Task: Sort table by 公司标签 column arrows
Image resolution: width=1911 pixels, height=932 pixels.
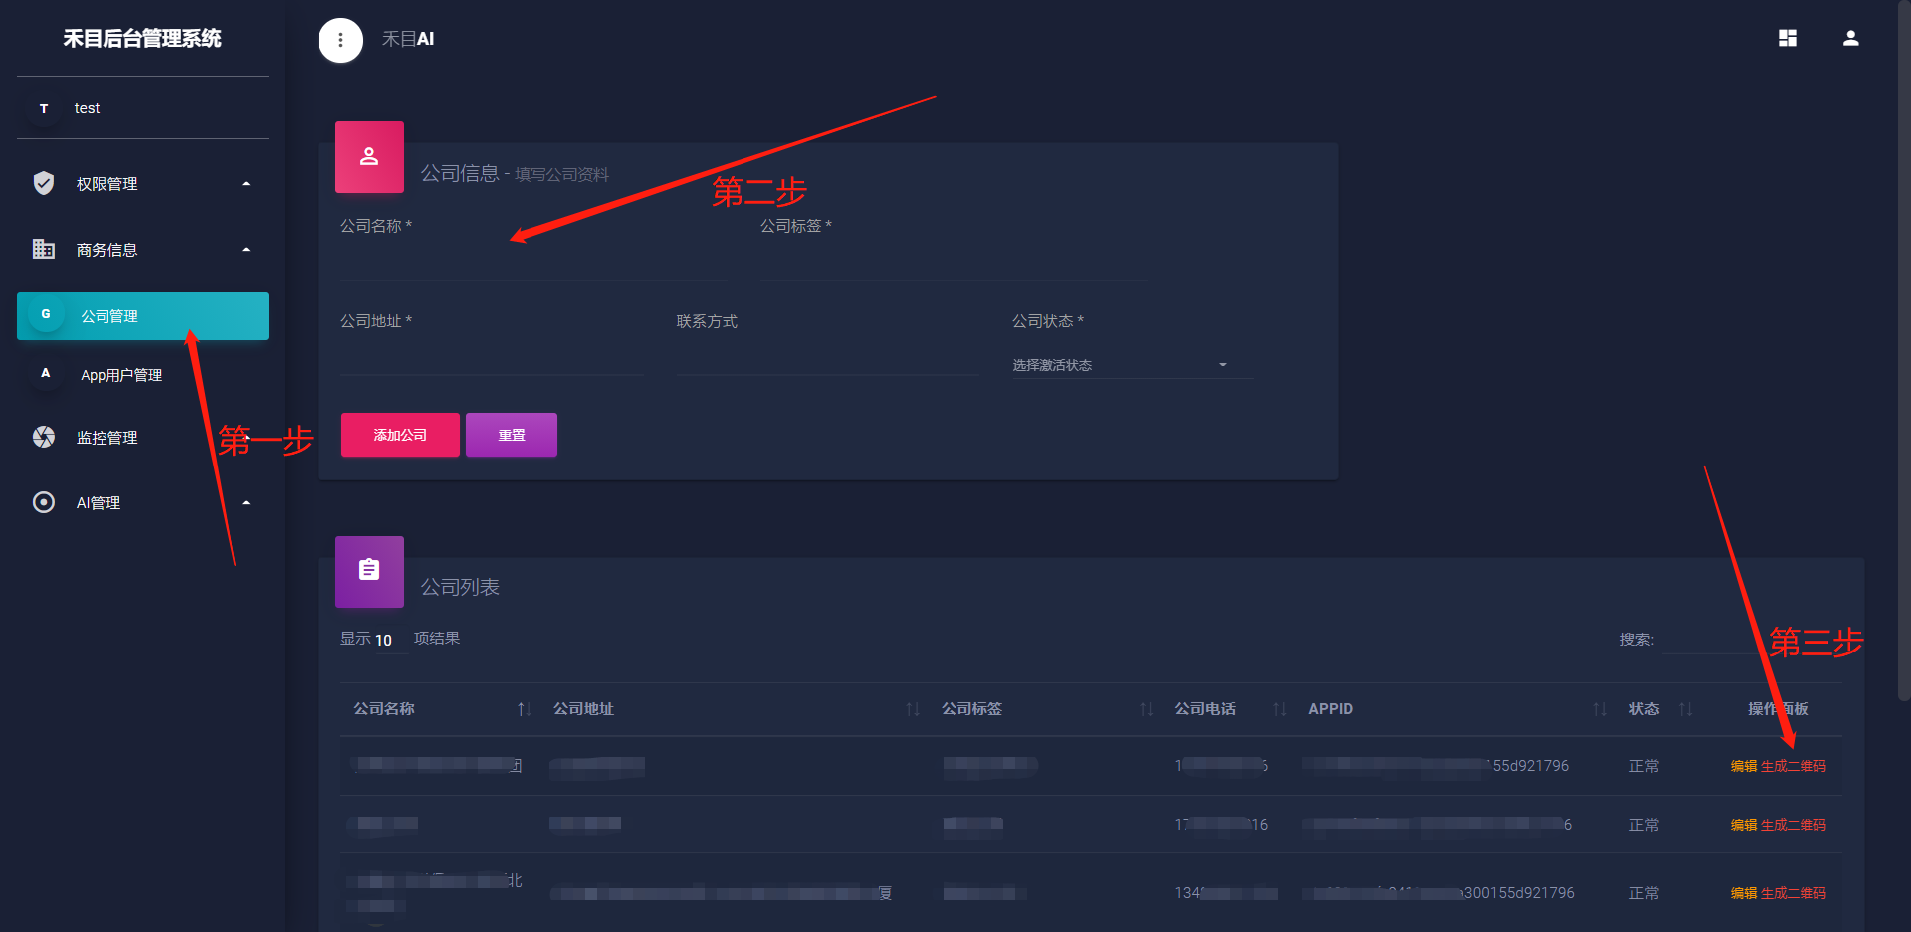Action: click(1146, 709)
